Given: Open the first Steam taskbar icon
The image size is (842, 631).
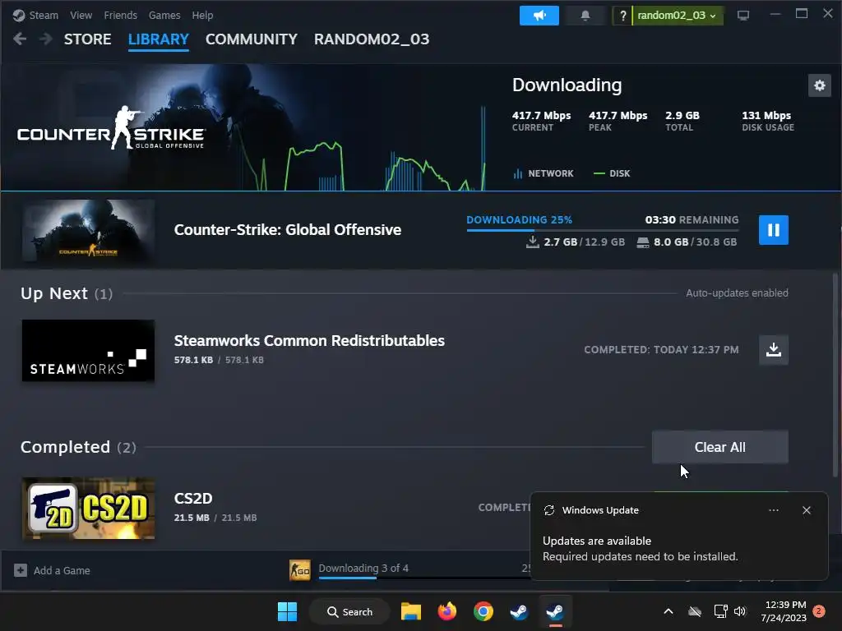Looking at the screenshot, I should pyautogui.click(x=519, y=611).
